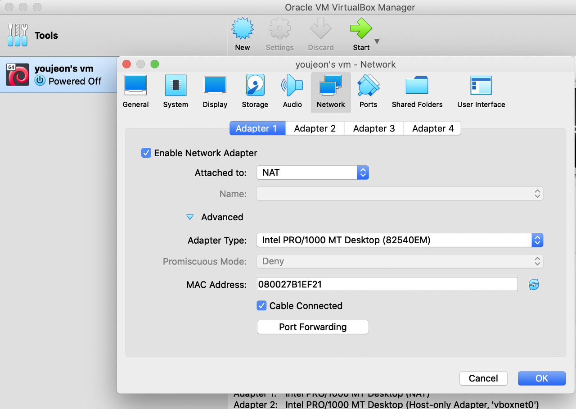The width and height of the screenshot is (576, 409).
Task: Click the 64-bit Debian VM icon
Action: [18, 75]
